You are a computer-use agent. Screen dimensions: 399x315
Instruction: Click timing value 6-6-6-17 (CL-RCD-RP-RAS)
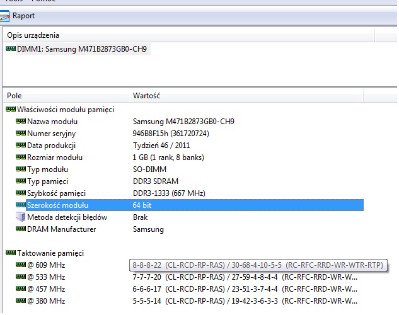(x=179, y=289)
